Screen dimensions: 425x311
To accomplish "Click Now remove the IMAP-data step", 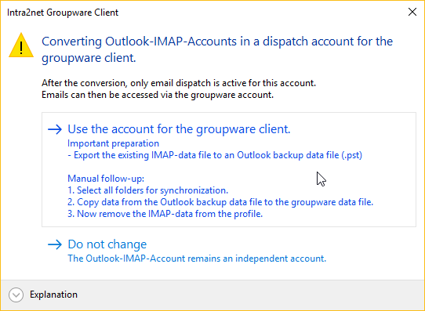I will click(x=165, y=214).
